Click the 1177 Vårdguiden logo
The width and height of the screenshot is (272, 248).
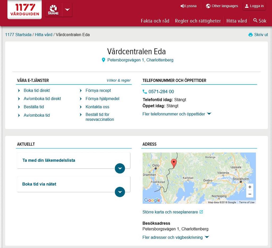click(x=25, y=10)
